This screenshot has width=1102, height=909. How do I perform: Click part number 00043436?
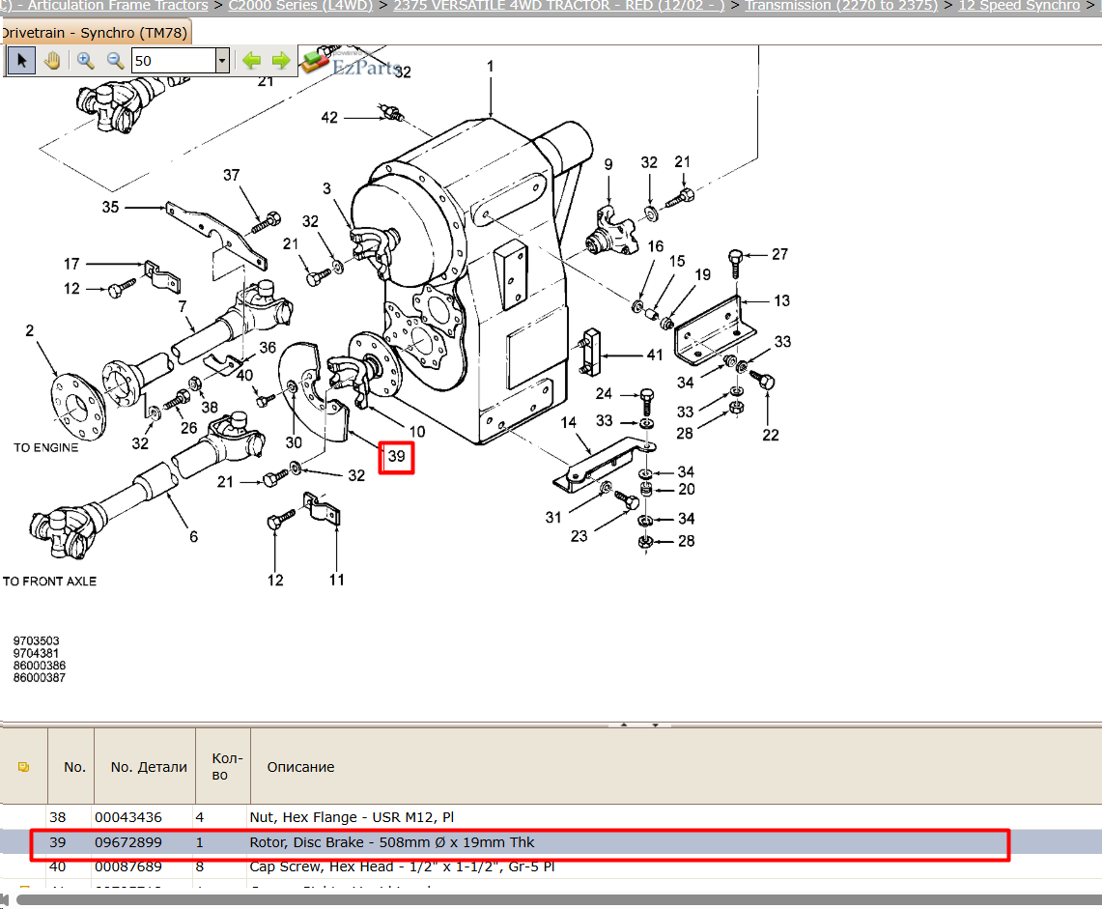tap(127, 817)
